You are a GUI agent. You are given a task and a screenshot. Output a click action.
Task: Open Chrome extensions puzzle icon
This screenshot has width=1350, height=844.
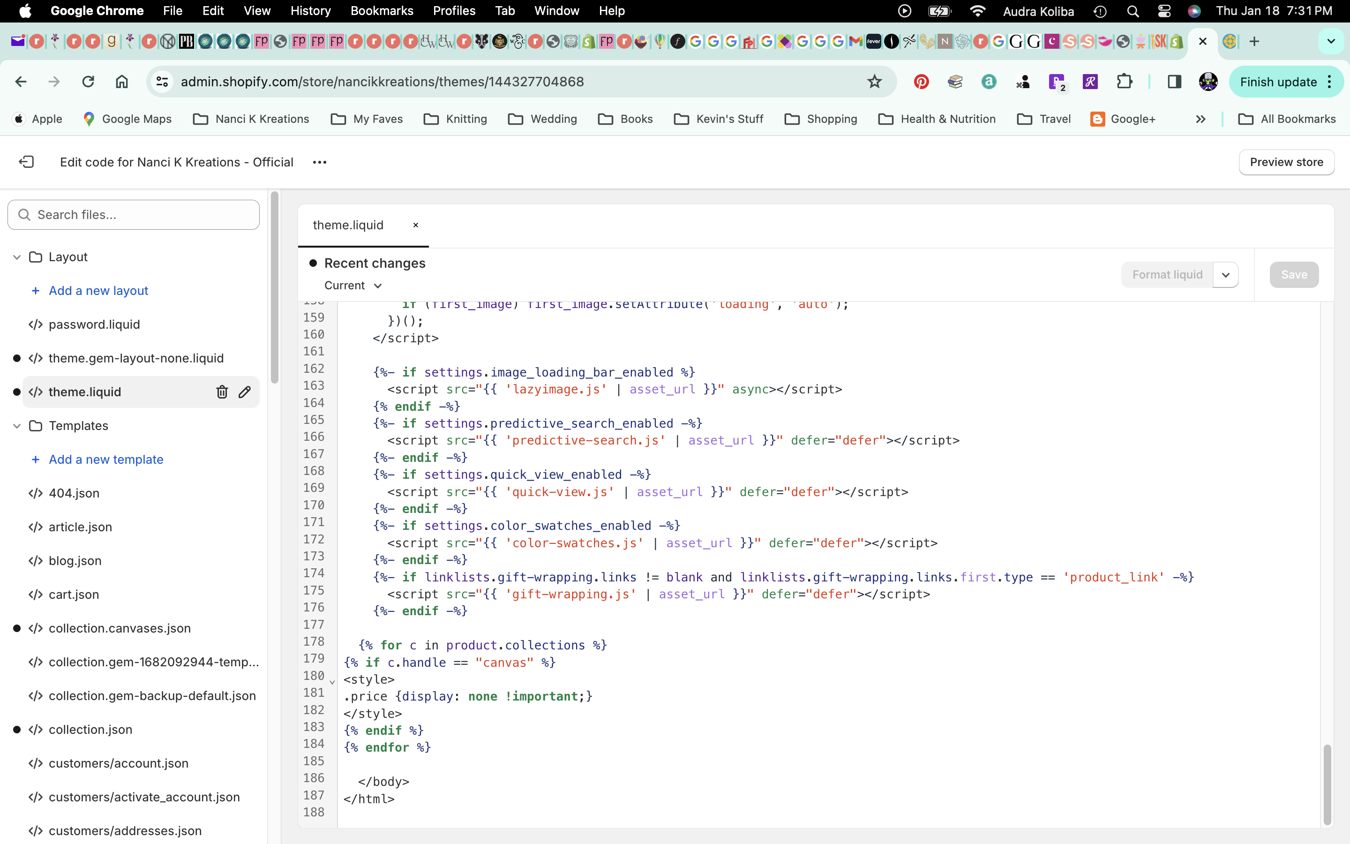click(1124, 82)
